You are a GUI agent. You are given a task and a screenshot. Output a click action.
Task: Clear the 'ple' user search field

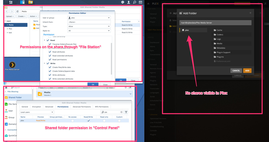pos(121,112)
